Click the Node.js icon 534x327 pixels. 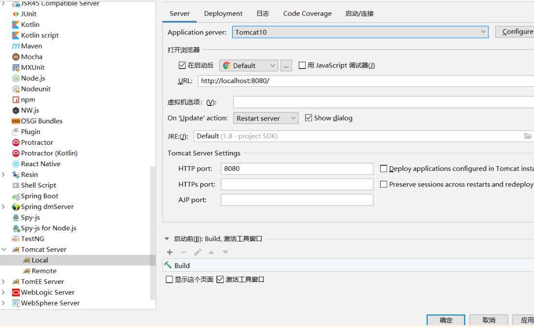16,78
